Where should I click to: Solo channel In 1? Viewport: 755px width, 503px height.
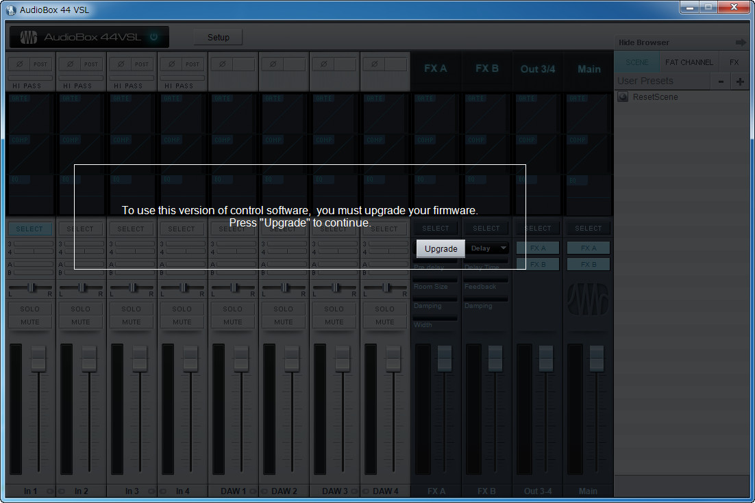(30, 309)
